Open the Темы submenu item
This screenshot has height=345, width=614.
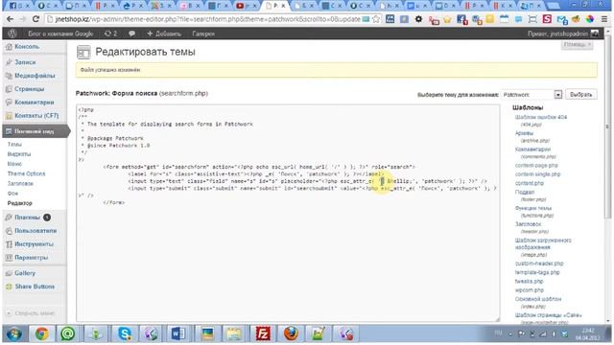click(x=14, y=144)
